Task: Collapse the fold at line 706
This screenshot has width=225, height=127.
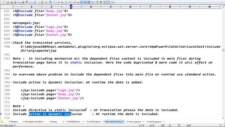Action: point(11,82)
